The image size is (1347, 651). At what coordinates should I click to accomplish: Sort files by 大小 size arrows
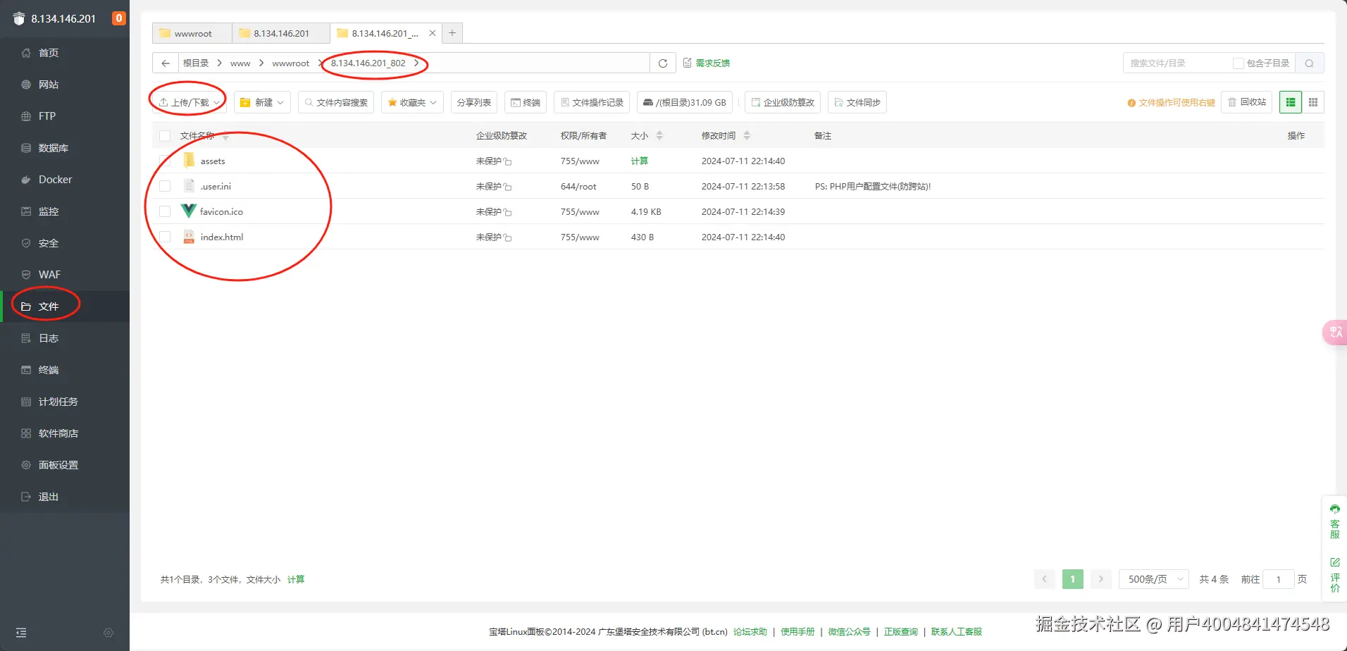659,135
